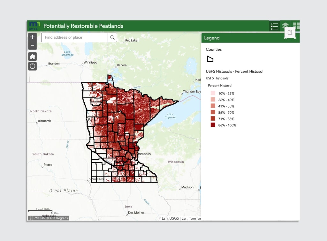327x241 pixels.
Task: Activate the My Location icon
Action: coord(32,66)
